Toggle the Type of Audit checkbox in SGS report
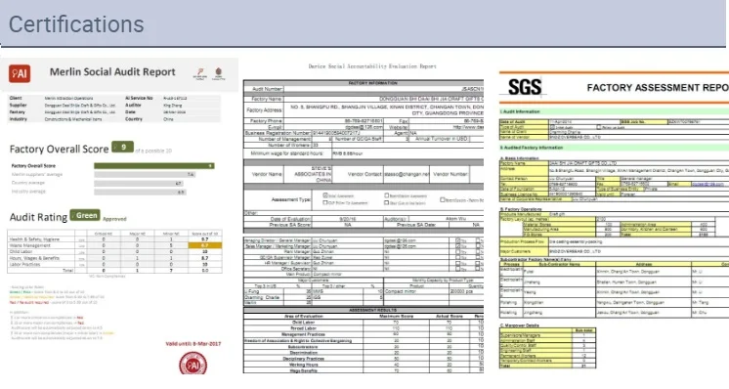 click(552, 127)
